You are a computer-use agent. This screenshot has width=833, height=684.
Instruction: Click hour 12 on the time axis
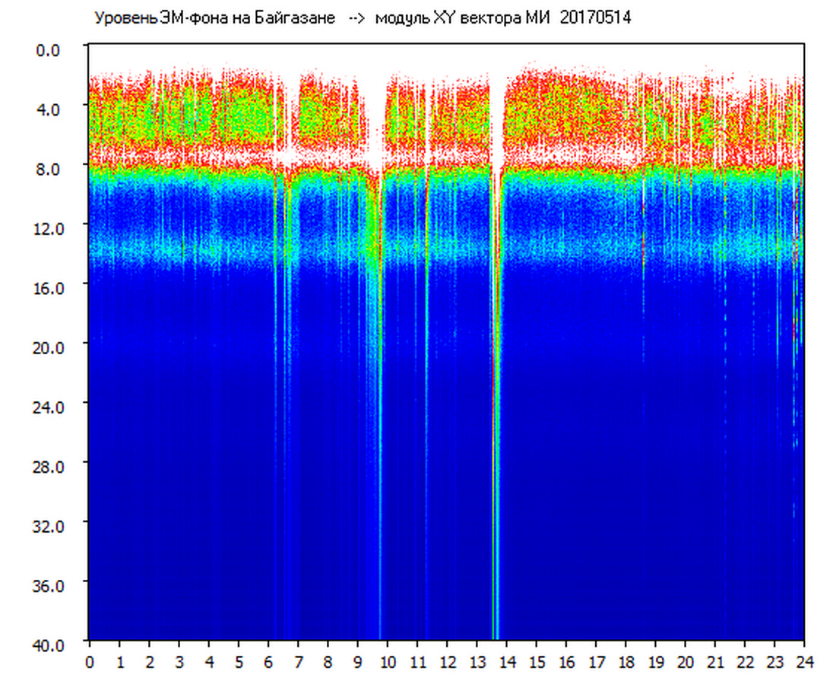pos(447,662)
